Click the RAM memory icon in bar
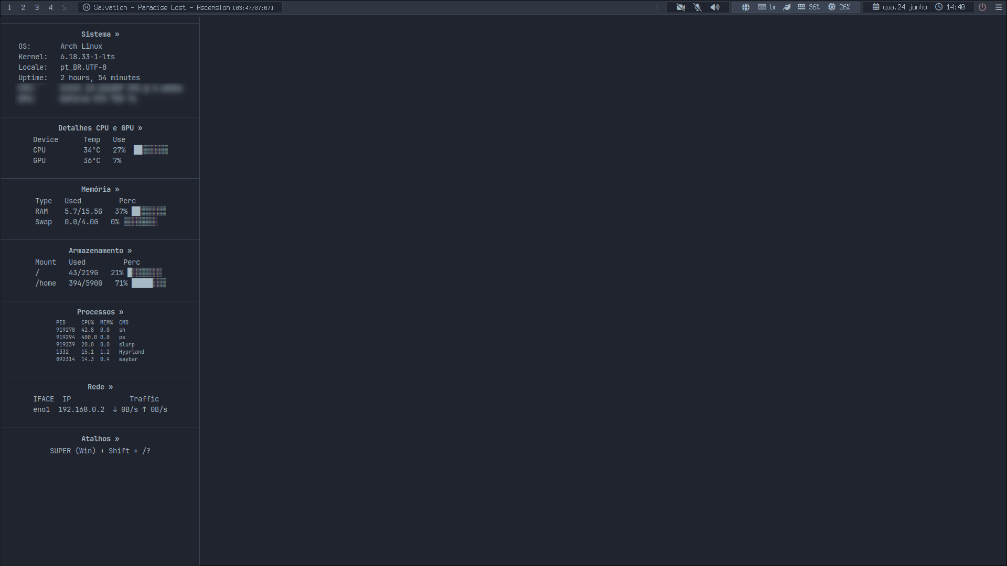1007x566 pixels. [x=801, y=7]
